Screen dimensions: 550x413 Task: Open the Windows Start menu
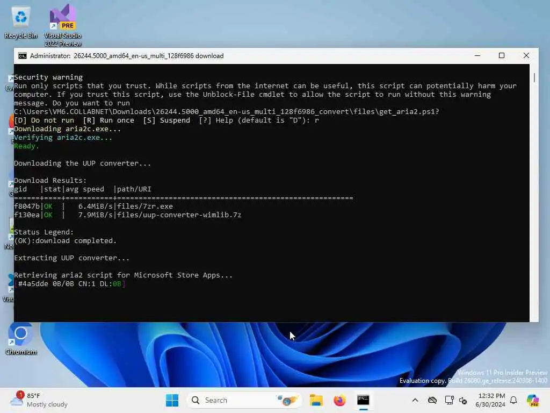(x=172, y=400)
